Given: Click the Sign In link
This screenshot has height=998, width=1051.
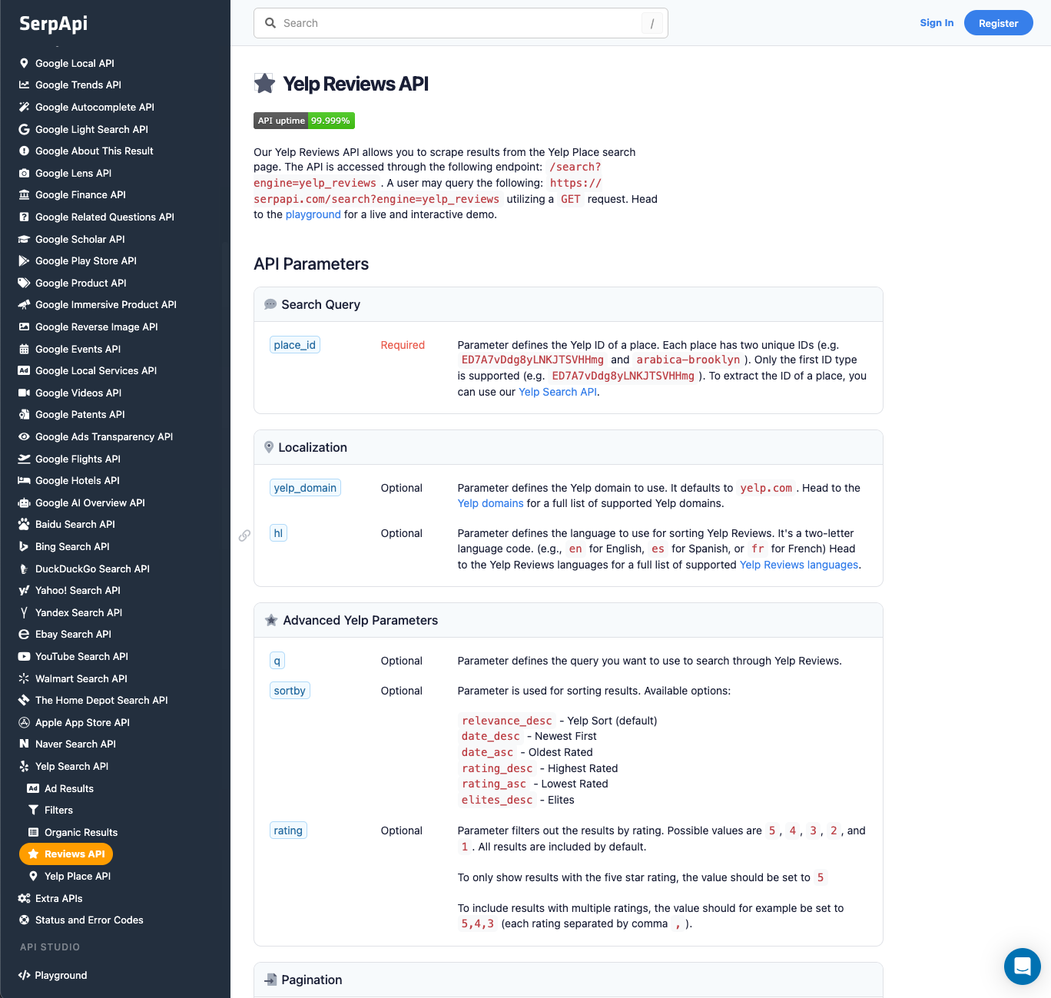Looking at the screenshot, I should point(937,23).
